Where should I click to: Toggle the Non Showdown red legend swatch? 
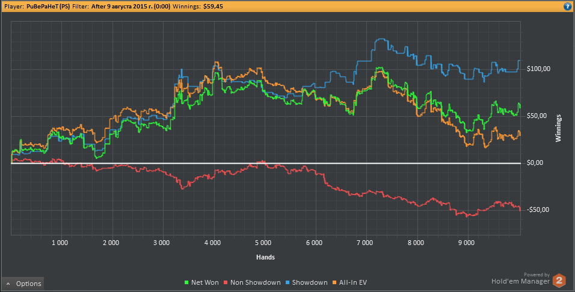(x=226, y=282)
